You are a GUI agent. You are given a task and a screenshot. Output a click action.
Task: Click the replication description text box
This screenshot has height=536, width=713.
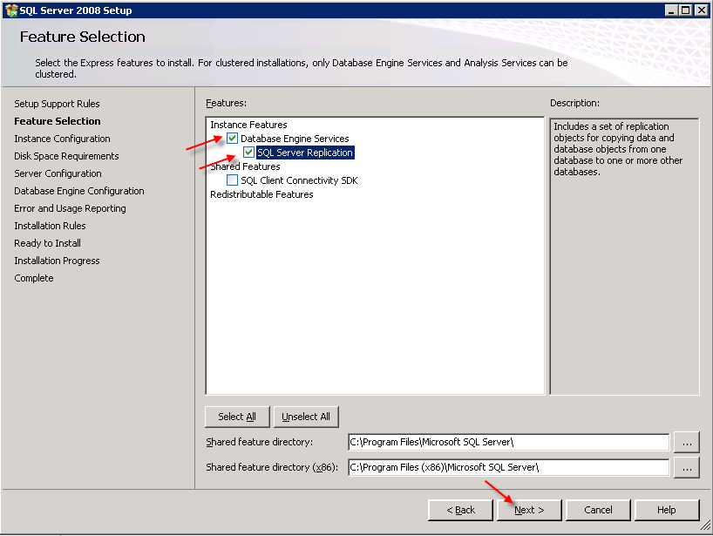(x=624, y=256)
